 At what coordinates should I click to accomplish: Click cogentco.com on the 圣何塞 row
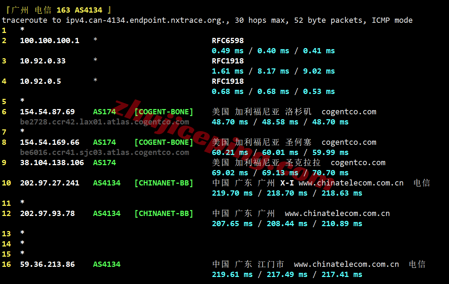pyautogui.click(x=349, y=142)
